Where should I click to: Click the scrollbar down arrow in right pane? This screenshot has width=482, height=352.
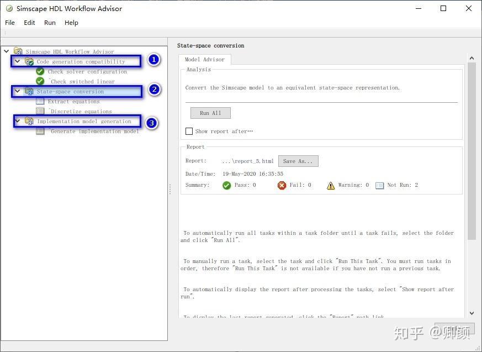pos(472,313)
